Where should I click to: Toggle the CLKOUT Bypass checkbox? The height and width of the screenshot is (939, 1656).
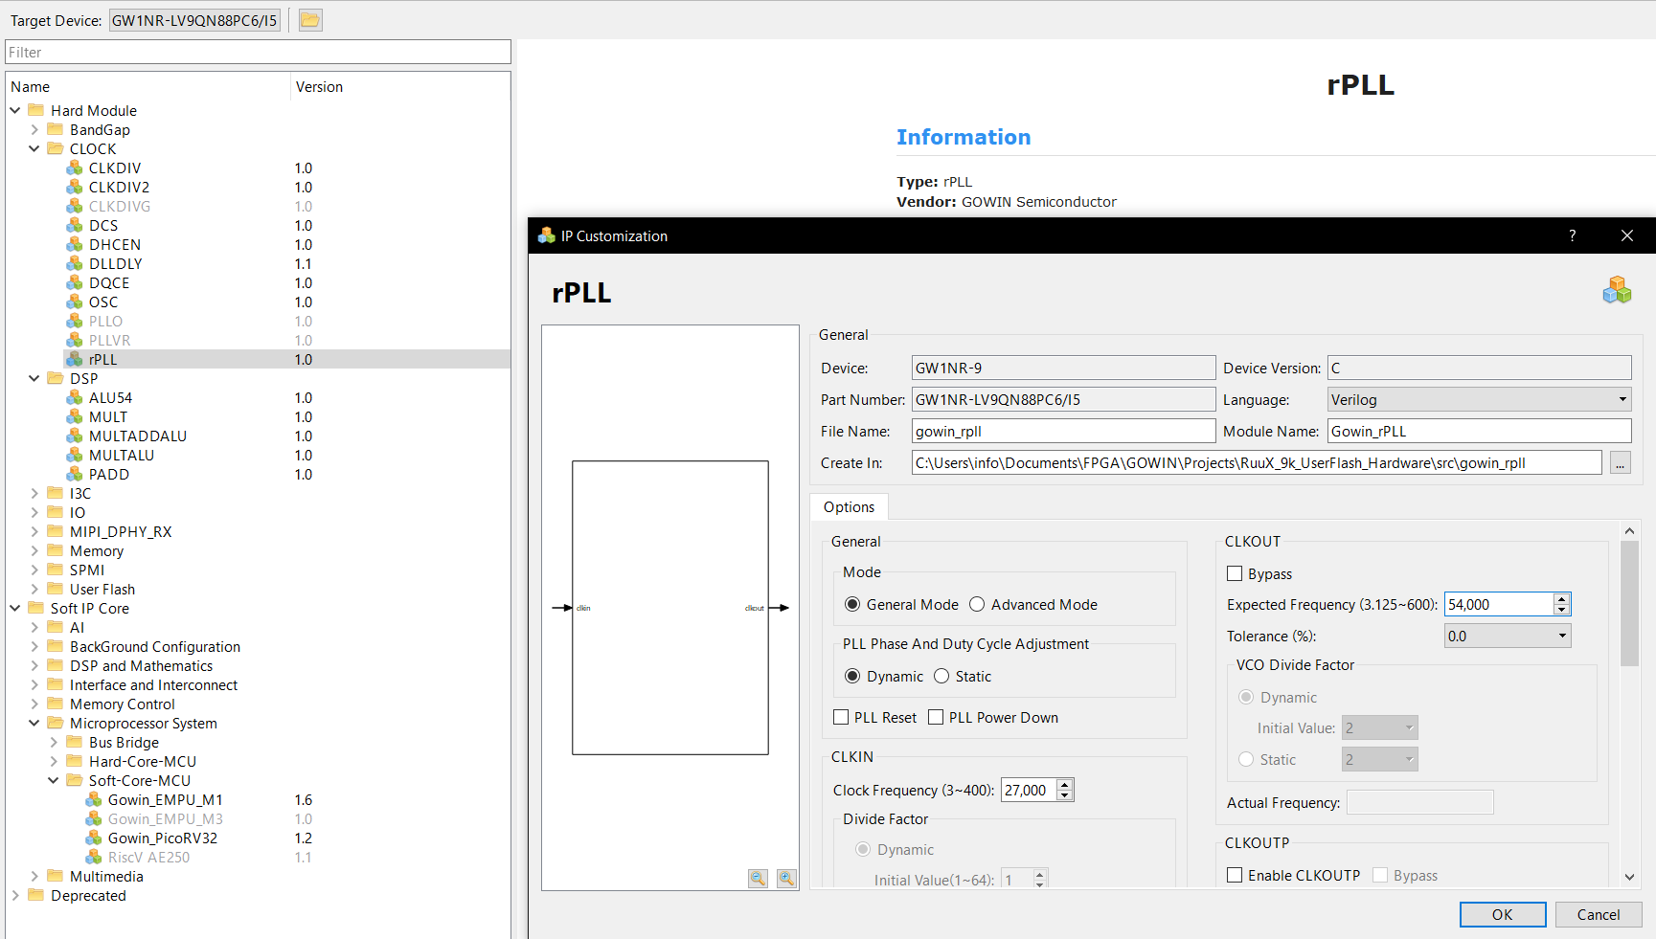1235,573
